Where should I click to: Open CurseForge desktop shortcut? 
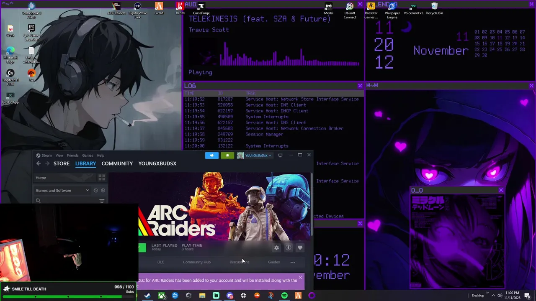pos(201,8)
